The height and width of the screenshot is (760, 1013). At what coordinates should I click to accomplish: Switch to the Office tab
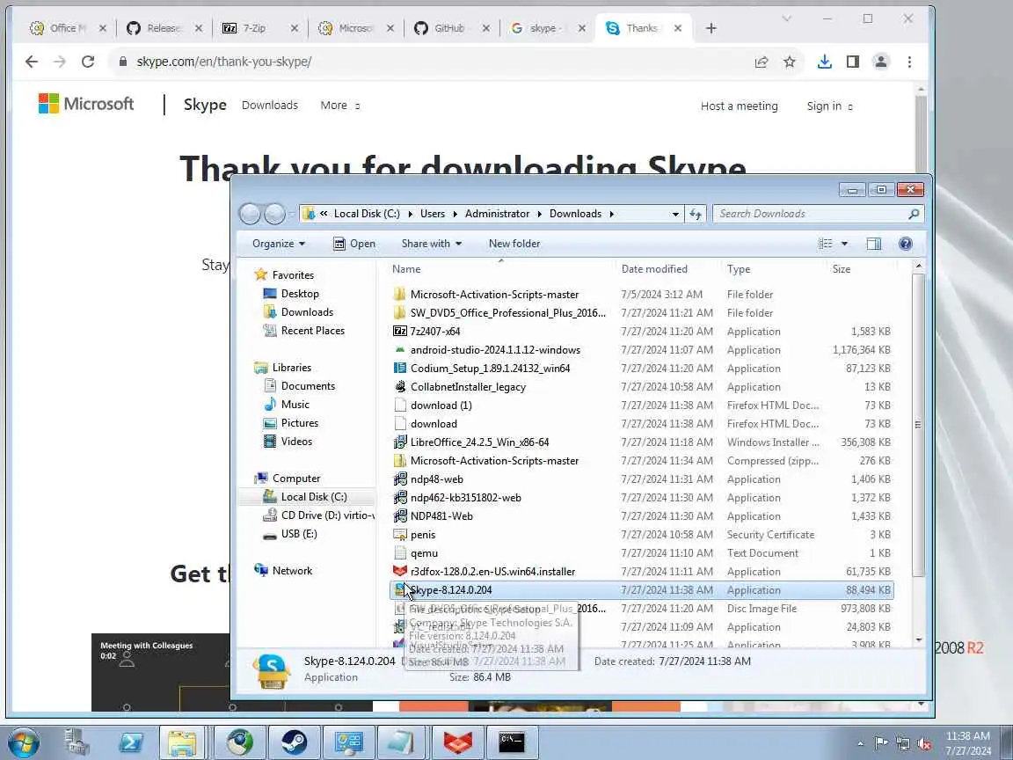pyautogui.click(x=68, y=28)
